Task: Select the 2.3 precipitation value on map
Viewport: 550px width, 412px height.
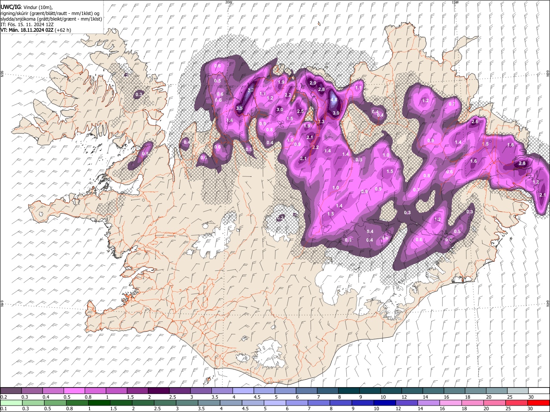Action: tap(321, 122)
